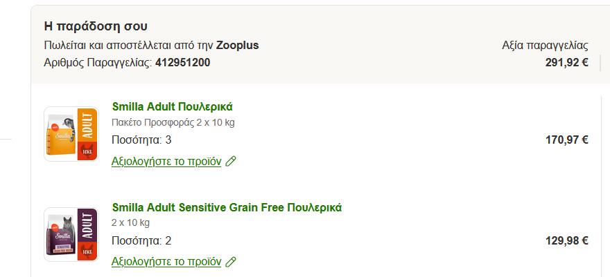Click the total order value 291,92 €
This screenshot has width=610, height=277.
[566, 63]
